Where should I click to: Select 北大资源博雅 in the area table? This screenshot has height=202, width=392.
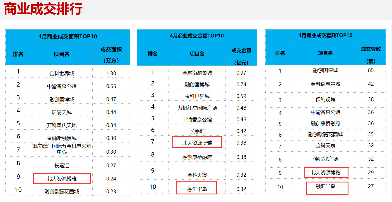[x=62, y=179]
